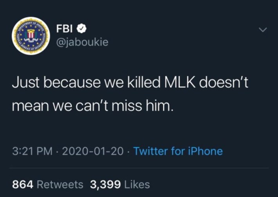This screenshot has height=197, width=278.
Task: Click the word 'iPhone' in source
Action: (x=205, y=151)
